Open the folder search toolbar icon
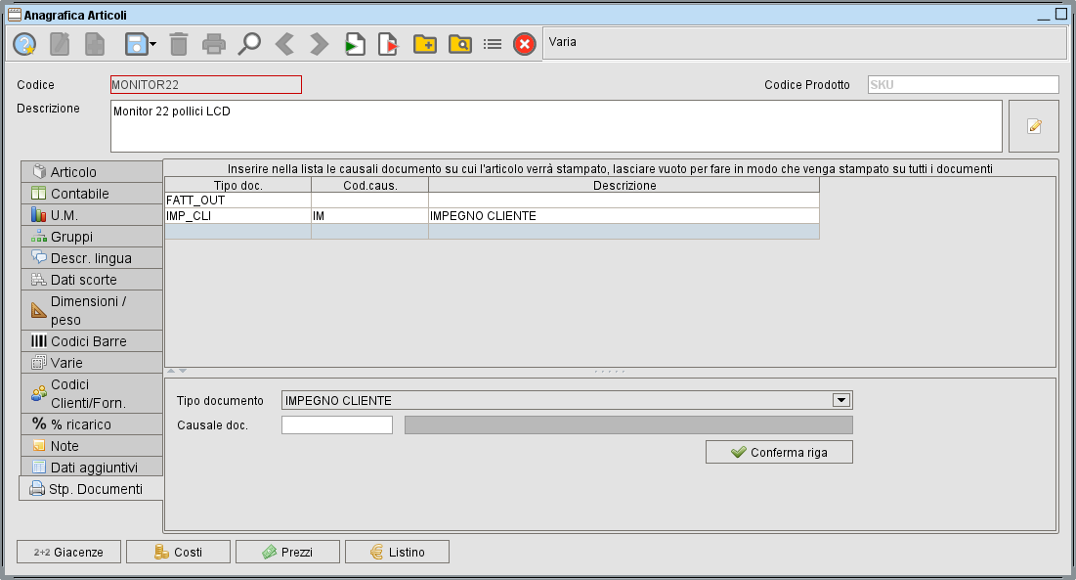 [x=459, y=43]
